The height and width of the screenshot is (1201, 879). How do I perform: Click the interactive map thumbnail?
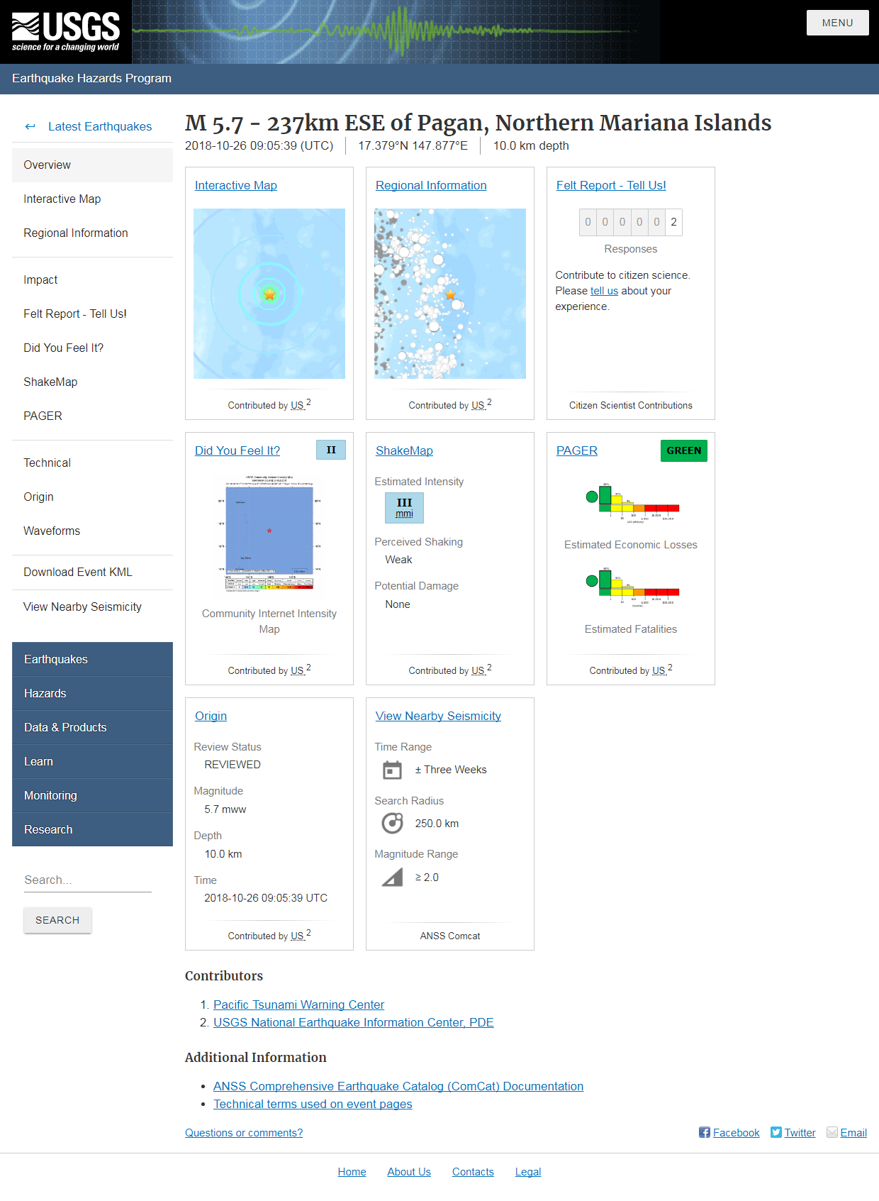(269, 294)
